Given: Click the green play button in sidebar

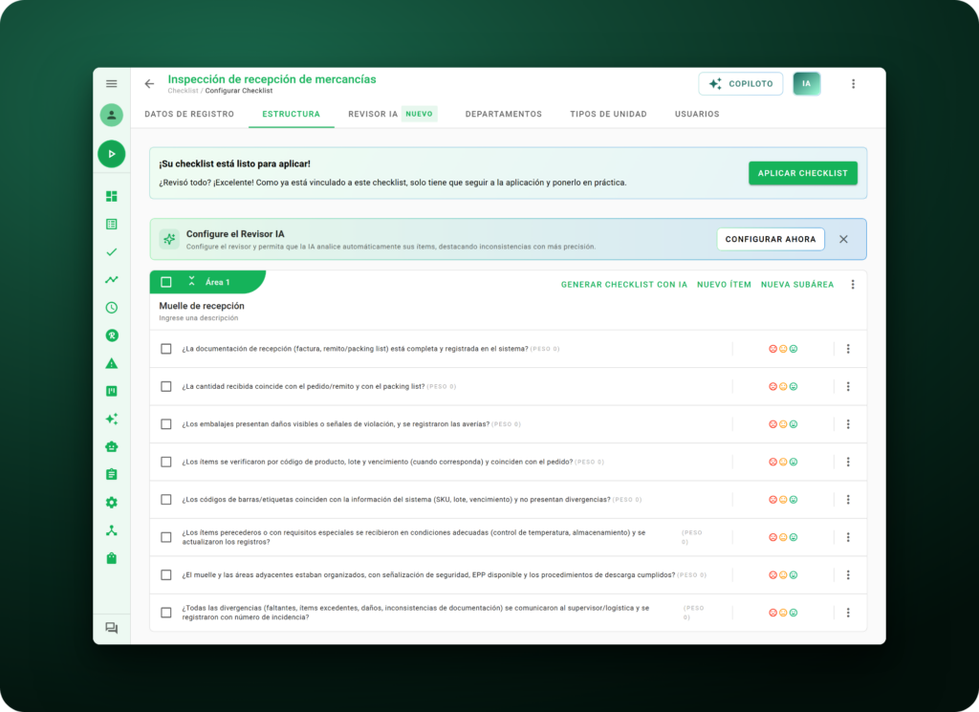Looking at the screenshot, I should pyautogui.click(x=111, y=154).
